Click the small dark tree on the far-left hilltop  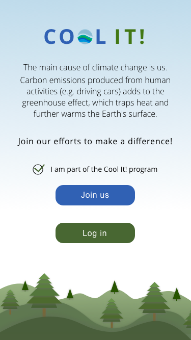point(25,286)
